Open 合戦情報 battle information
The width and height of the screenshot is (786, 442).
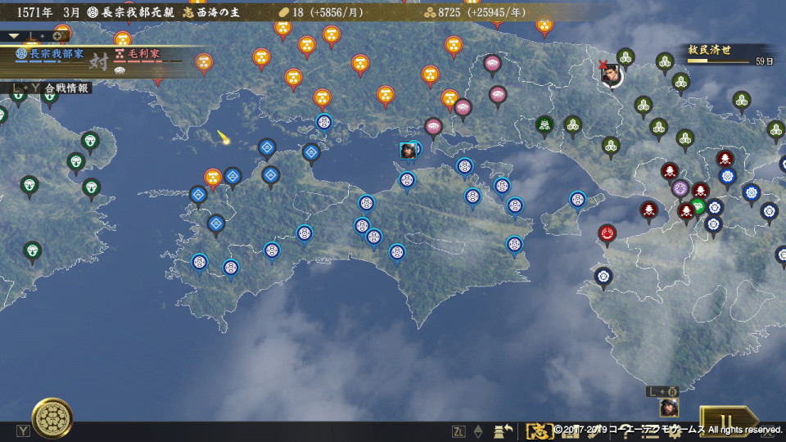[66, 88]
